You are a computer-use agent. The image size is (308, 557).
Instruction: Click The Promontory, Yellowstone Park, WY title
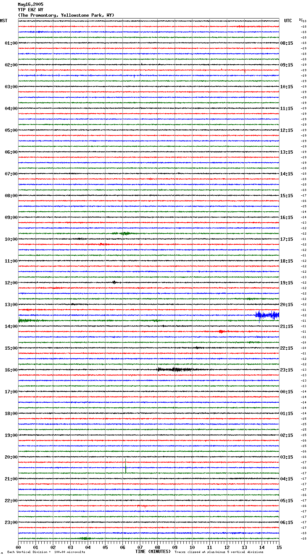[66, 15]
